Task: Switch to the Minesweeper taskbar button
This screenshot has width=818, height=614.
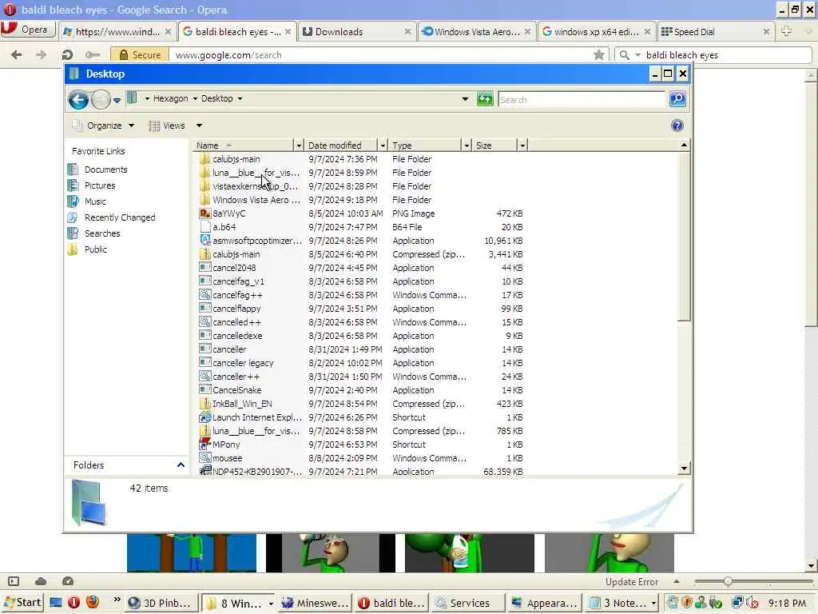Action: (x=315, y=603)
